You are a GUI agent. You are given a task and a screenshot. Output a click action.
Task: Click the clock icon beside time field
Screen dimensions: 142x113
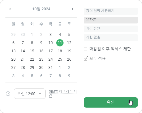[x=8, y=94]
